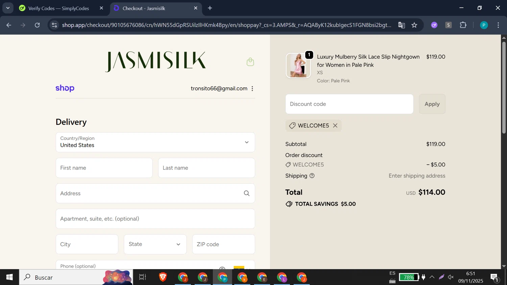Open Chrome profile P avatar
The width and height of the screenshot is (507, 285).
tap(484, 25)
